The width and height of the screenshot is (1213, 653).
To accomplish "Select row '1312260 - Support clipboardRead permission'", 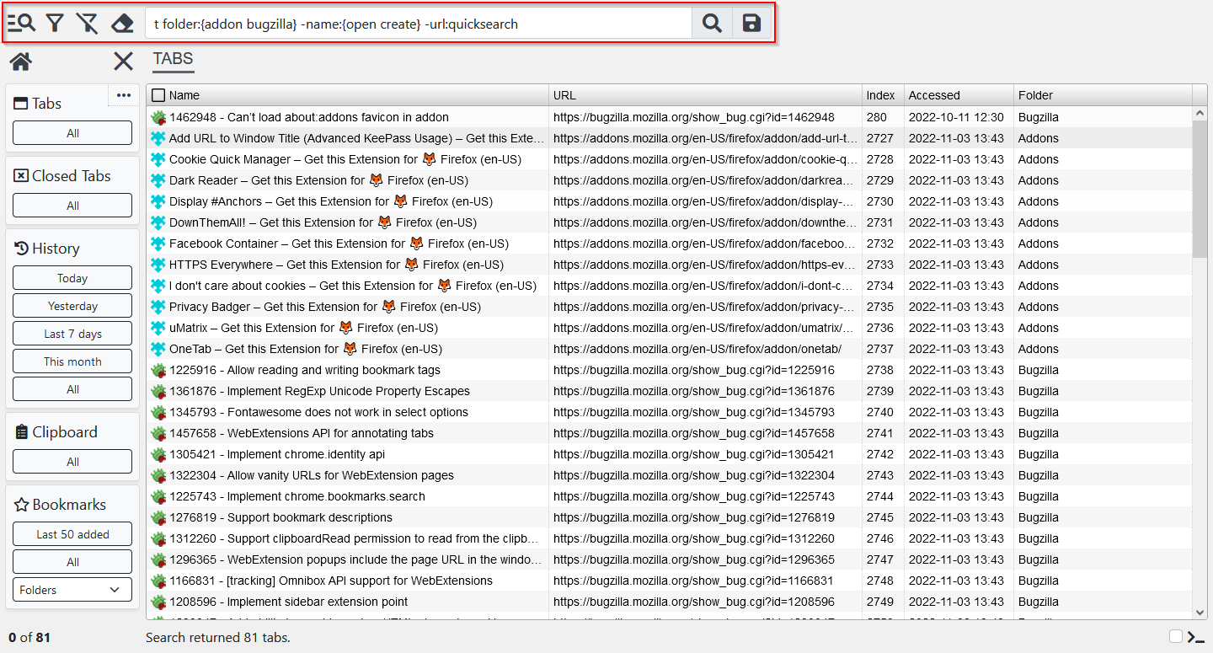I will coord(670,538).
